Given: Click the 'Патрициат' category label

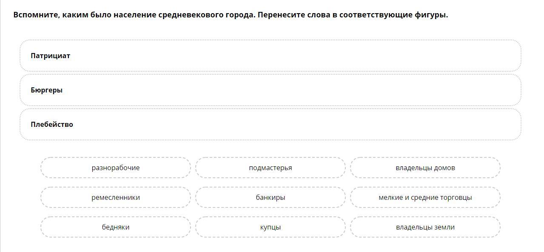Looking at the screenshot, I should [51, 56].
